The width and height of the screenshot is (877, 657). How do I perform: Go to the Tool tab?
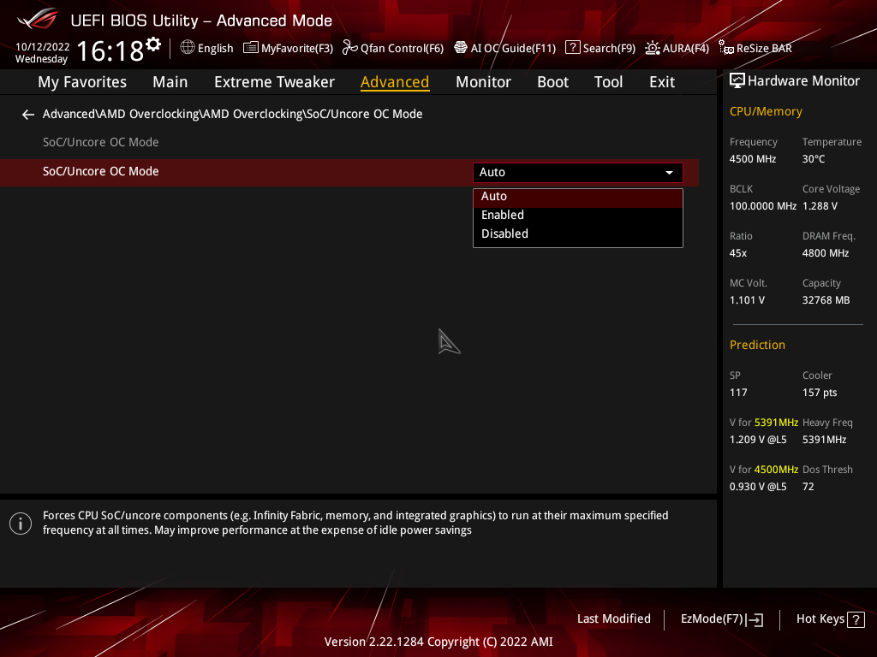tap(608, 82)
